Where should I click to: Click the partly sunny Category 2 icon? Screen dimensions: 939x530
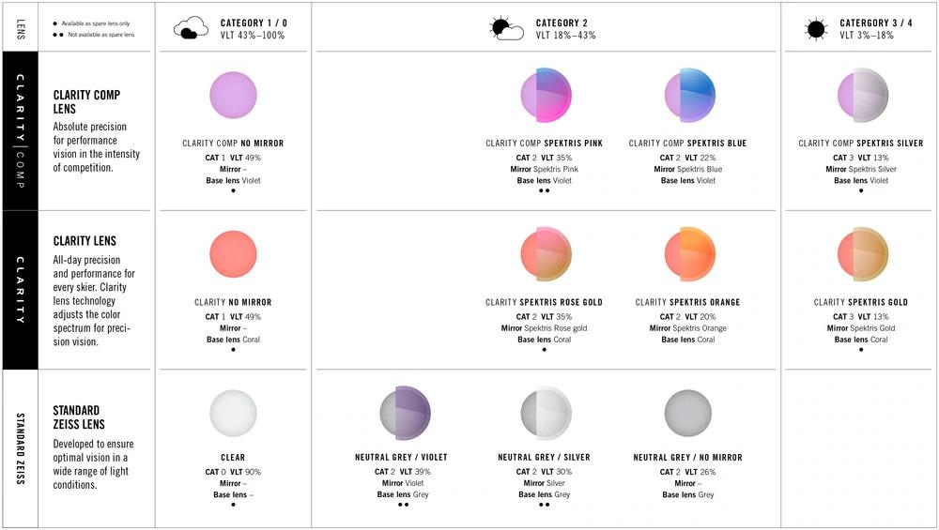506,28
